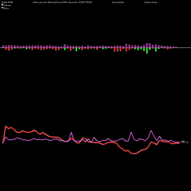Click the Price legend color swatch

[2, 8]
